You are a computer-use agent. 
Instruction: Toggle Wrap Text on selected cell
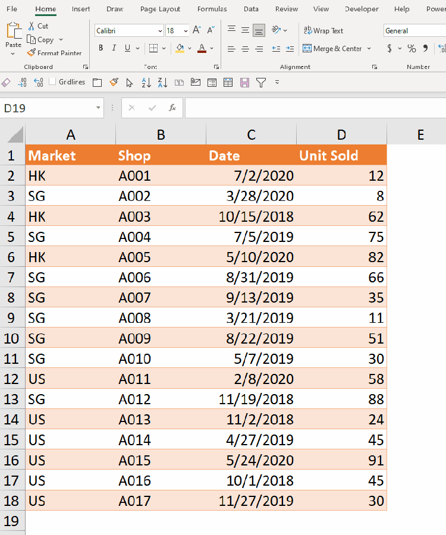(x=323, y=31)
